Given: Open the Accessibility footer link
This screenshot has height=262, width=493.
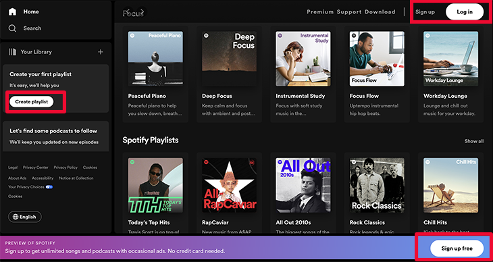Looking at the screenshot, I should pos(43,178).
